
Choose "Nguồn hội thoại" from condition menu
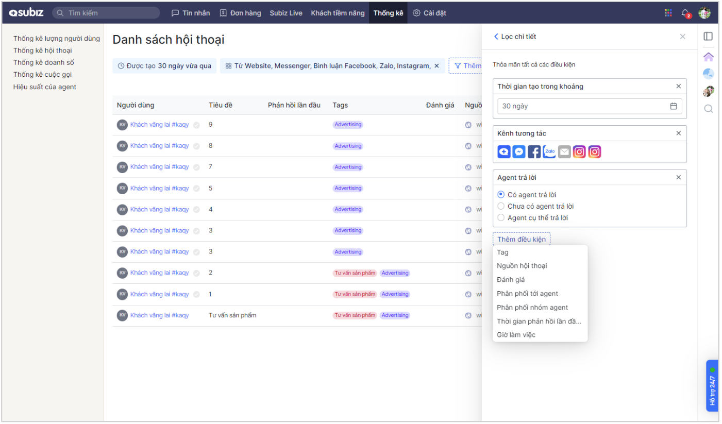(x=522, y=266)
